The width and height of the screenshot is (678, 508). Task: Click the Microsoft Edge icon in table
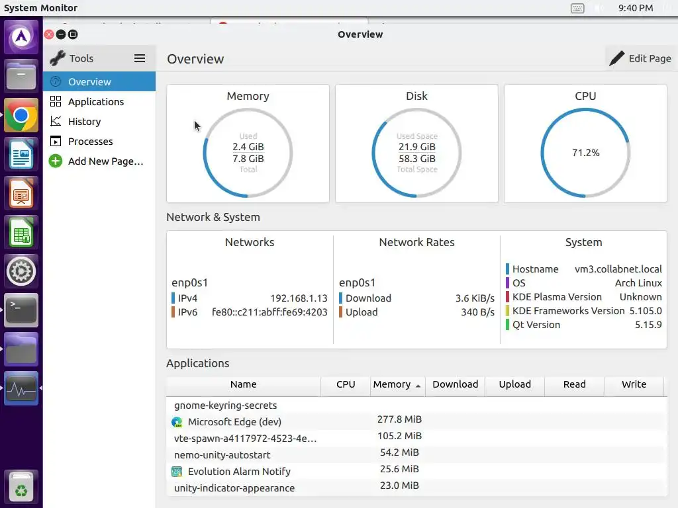click(x=177, y=422)
